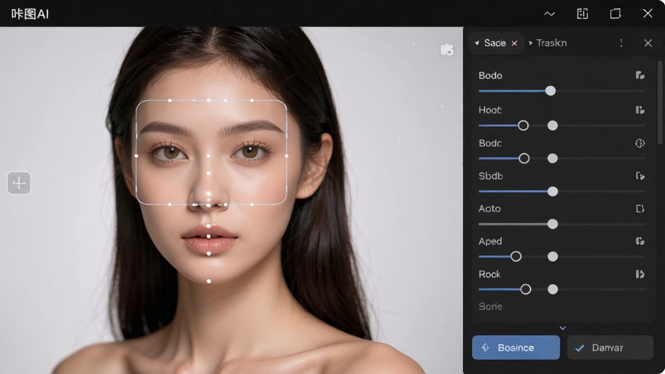Click the round icon beside Bodc label

tap(640, 143)
